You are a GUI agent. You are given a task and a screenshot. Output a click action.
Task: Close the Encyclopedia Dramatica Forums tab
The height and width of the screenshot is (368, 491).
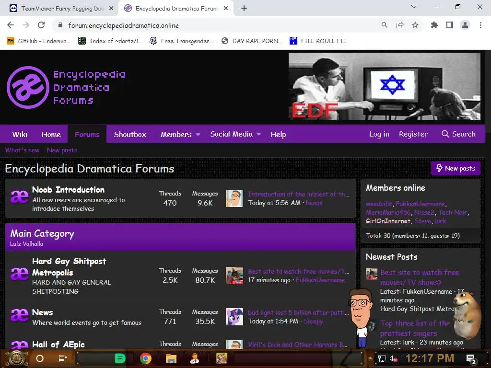[226, 9]
